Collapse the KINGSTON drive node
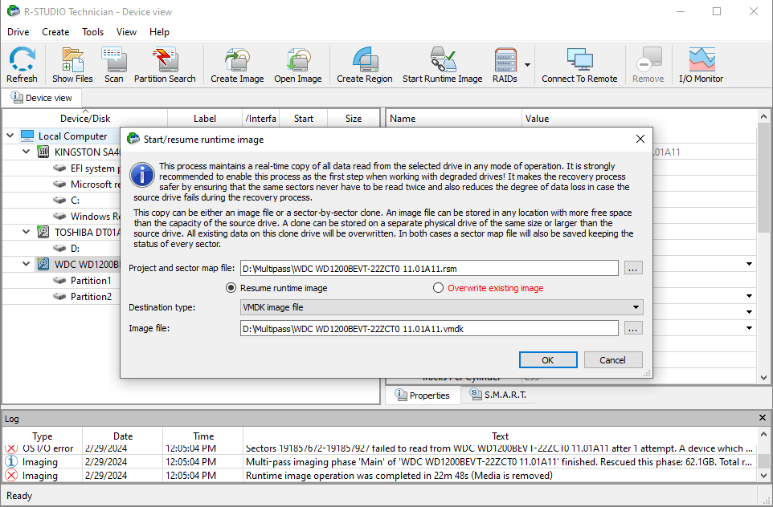Image resolution: width=773 pixels, height=507 pixels. click(x=27, y=152)
